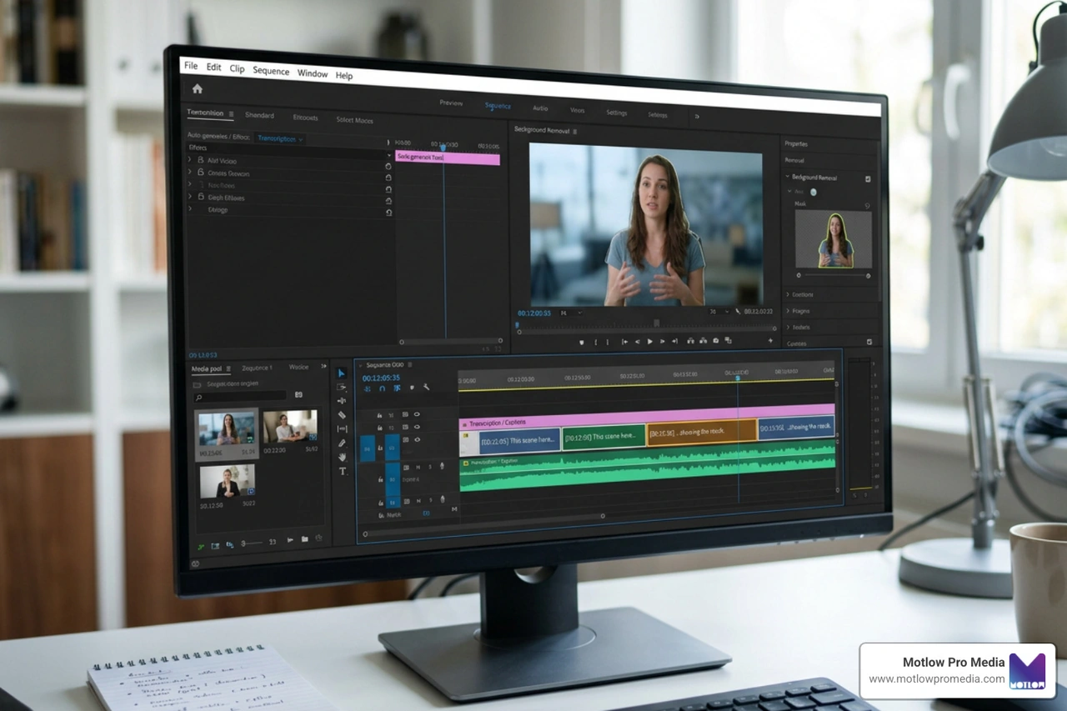Select the green 'This scene here' caption clip
Image resolution: width=1067 pixels, height=711 pixels.
click(604, 436)
